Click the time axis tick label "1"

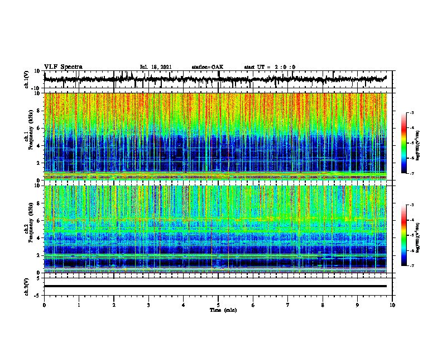click(x=79, y=305)
